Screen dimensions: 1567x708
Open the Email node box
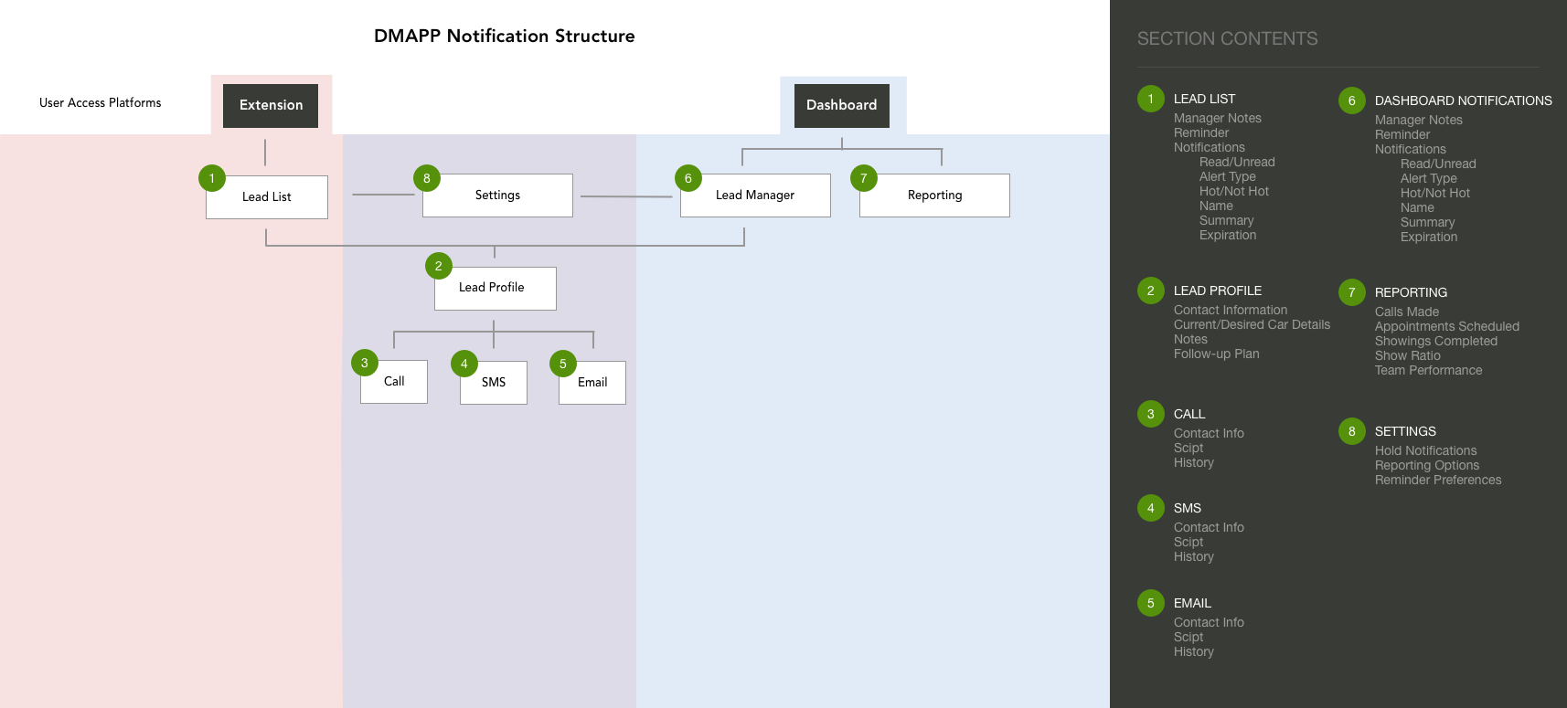pos(592,382)
